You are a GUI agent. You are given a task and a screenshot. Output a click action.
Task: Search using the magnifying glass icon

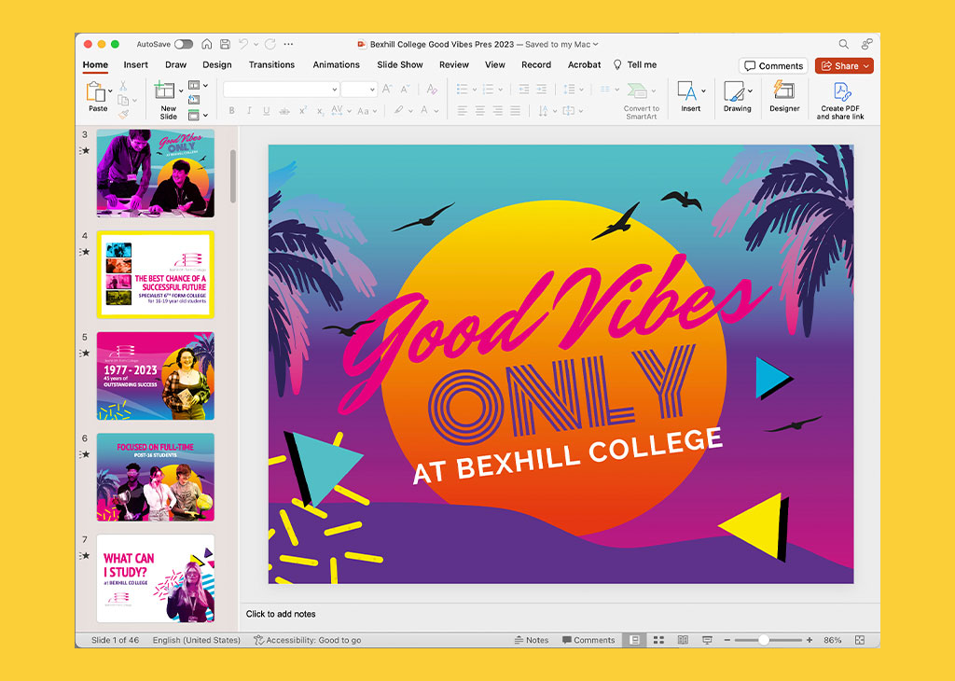coord(843,44)
